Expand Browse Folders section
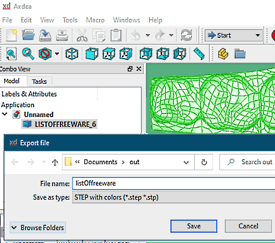275x243 pixels. coord(38,227)
